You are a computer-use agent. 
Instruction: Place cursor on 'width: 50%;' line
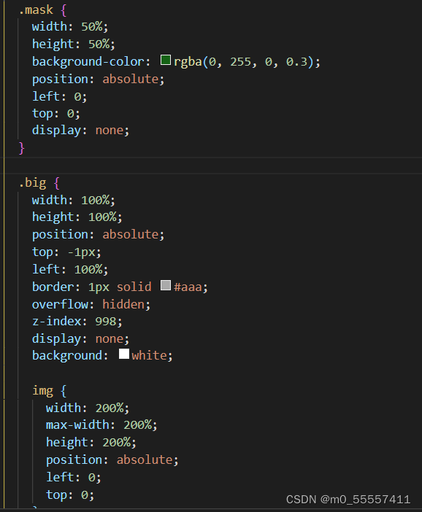pyautogui.click(x=70, y=27)
